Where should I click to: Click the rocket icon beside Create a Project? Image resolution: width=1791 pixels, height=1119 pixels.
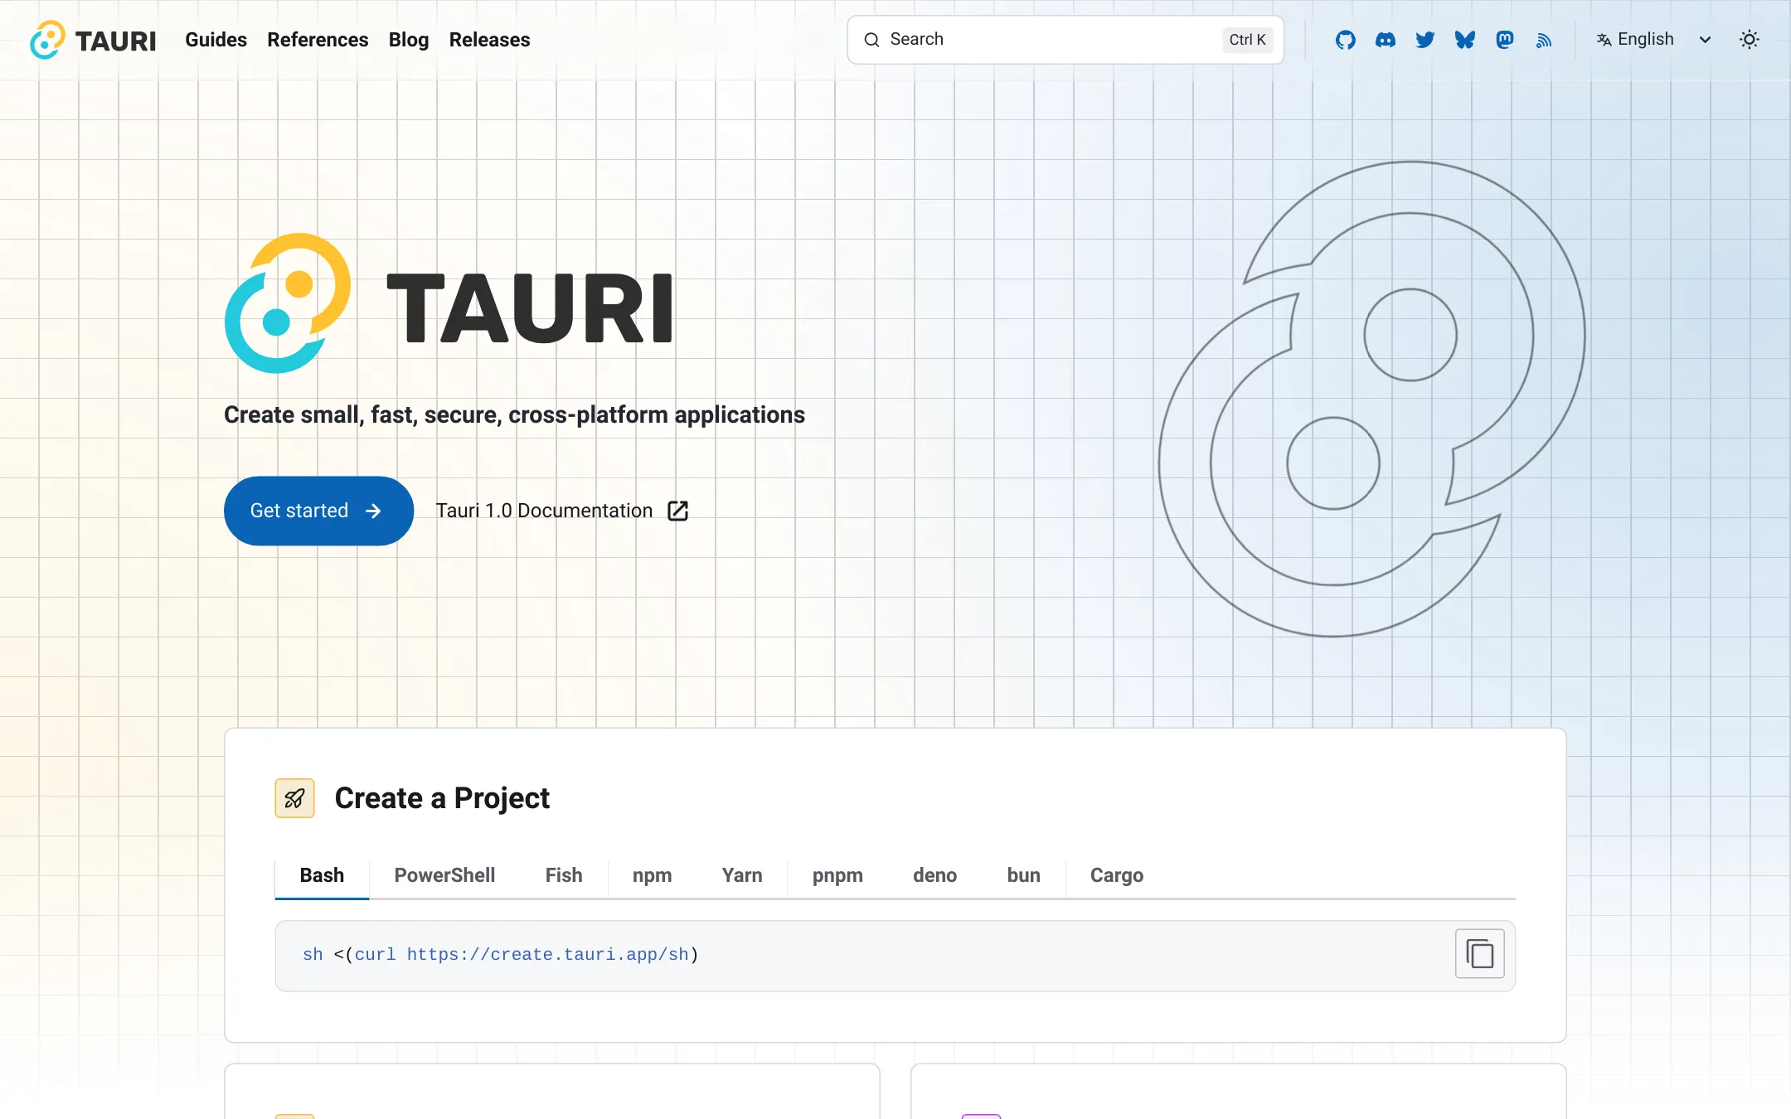294,798
